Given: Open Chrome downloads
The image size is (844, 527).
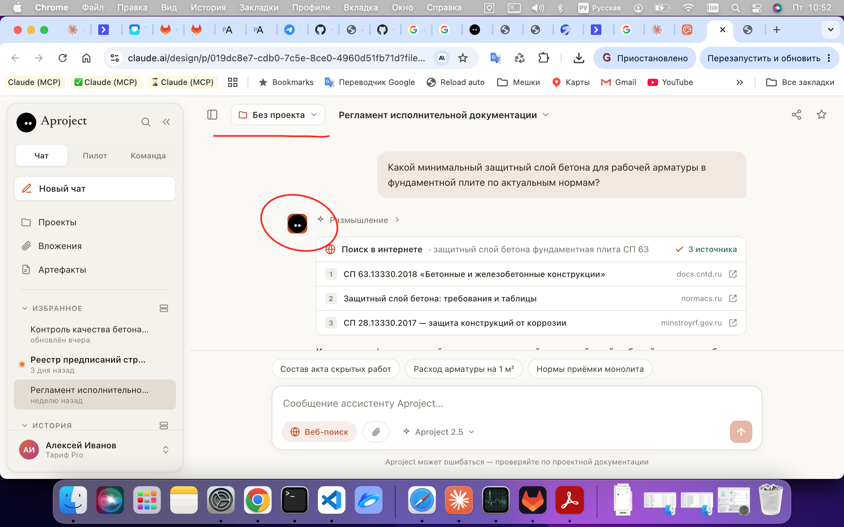Looking at the screenshot, I should [579, 58].
